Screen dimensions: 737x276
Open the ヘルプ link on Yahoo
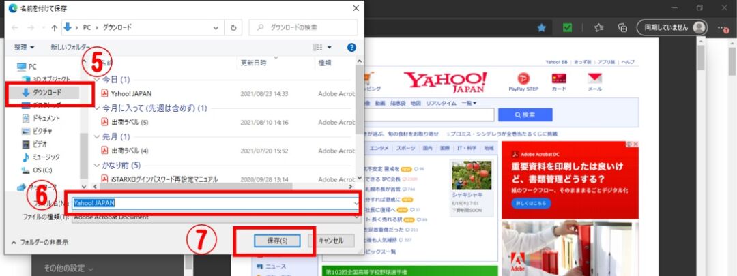click(628, 62)
